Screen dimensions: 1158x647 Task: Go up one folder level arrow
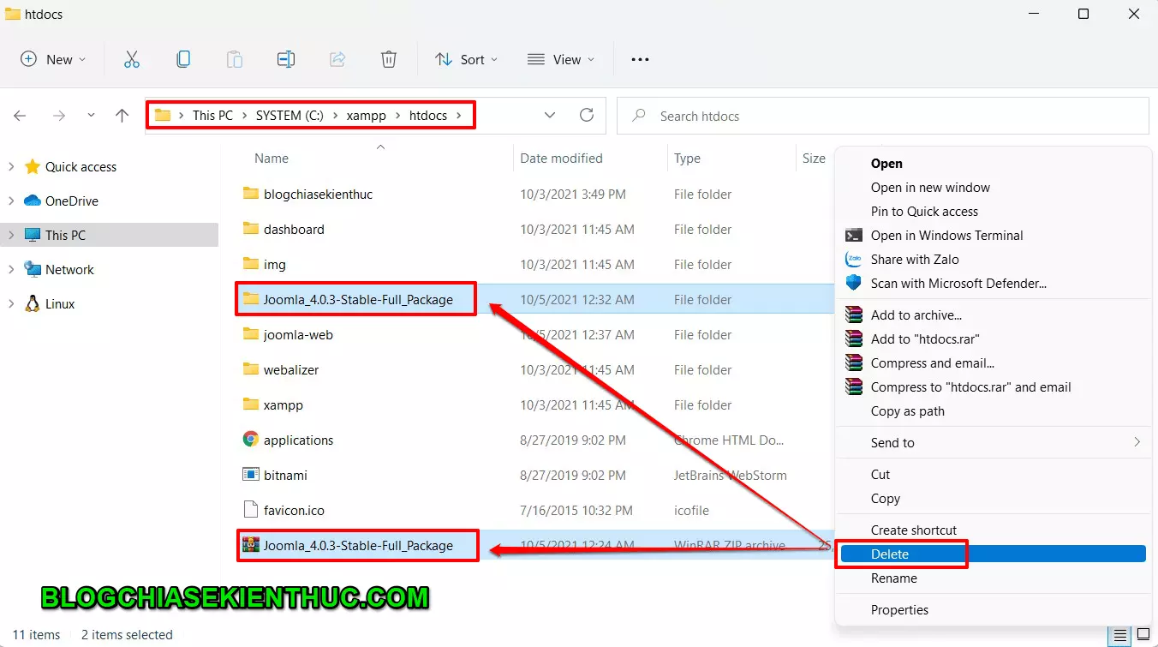coord(122,116)
